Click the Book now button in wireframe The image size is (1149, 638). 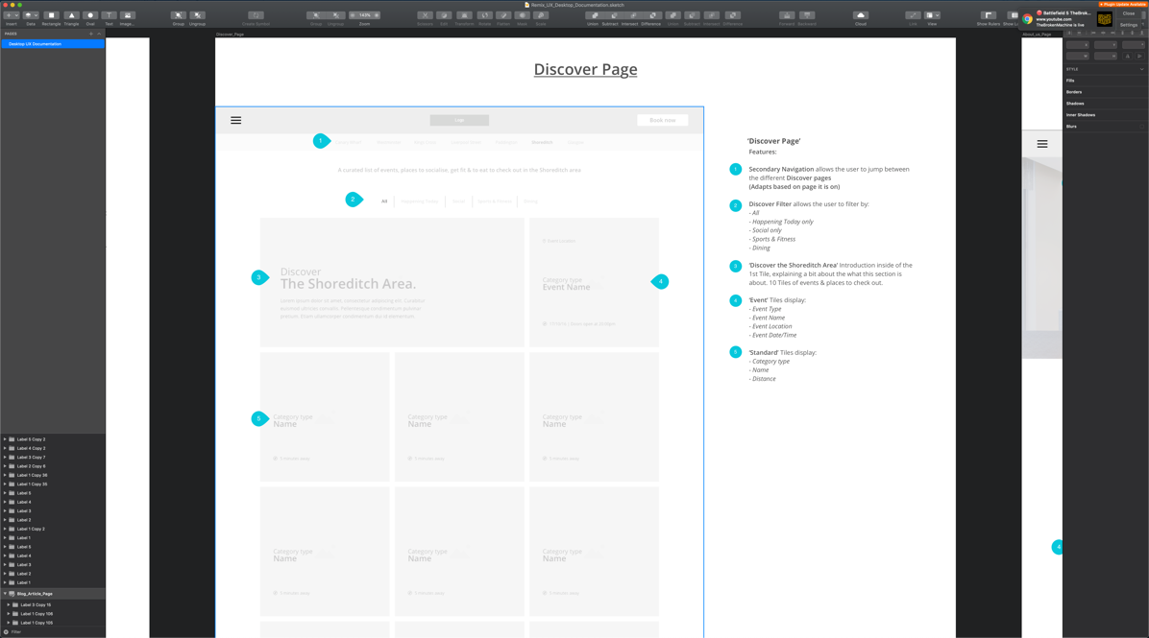click(x=663, y=120)
